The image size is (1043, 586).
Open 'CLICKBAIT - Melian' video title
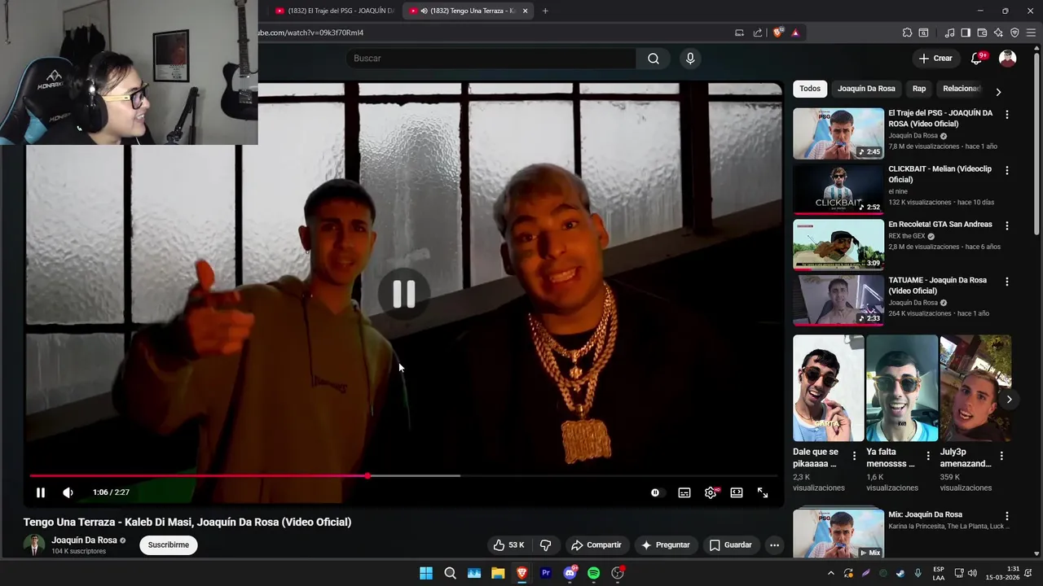point(940,174)
